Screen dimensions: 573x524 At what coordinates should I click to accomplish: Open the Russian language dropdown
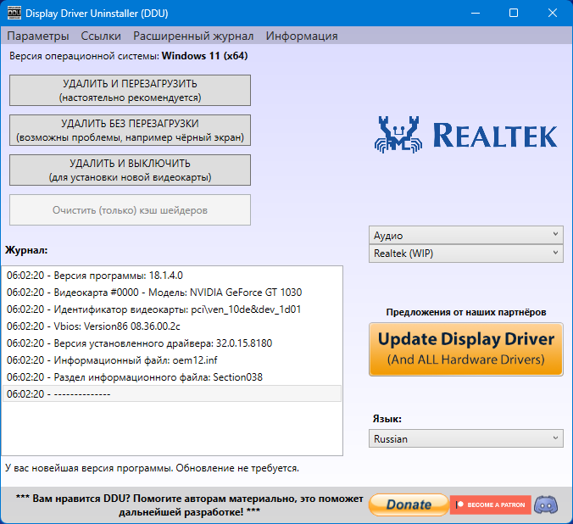466,438
